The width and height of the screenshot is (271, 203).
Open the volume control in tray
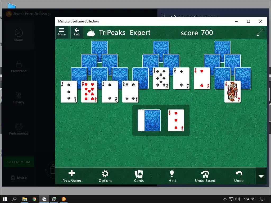pos(238,199)
